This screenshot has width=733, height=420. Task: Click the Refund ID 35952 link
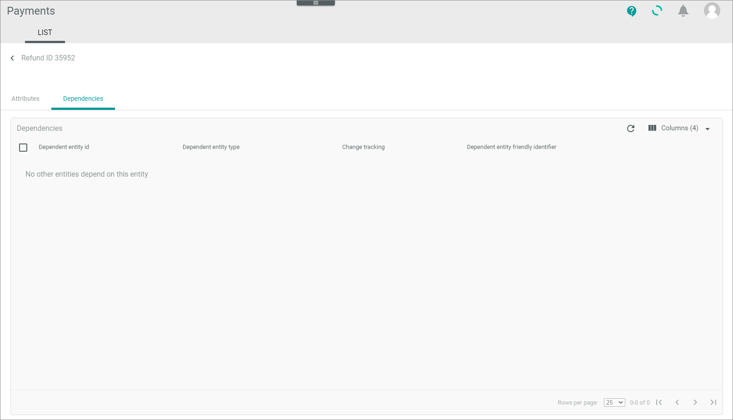click(x=49, y=58)
